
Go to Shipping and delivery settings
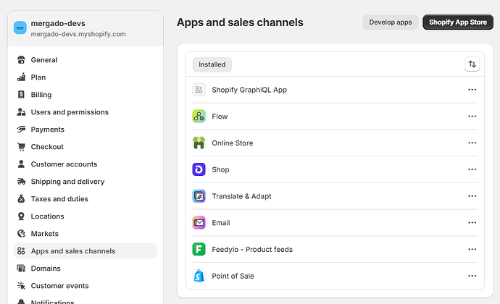pos(67,182)
